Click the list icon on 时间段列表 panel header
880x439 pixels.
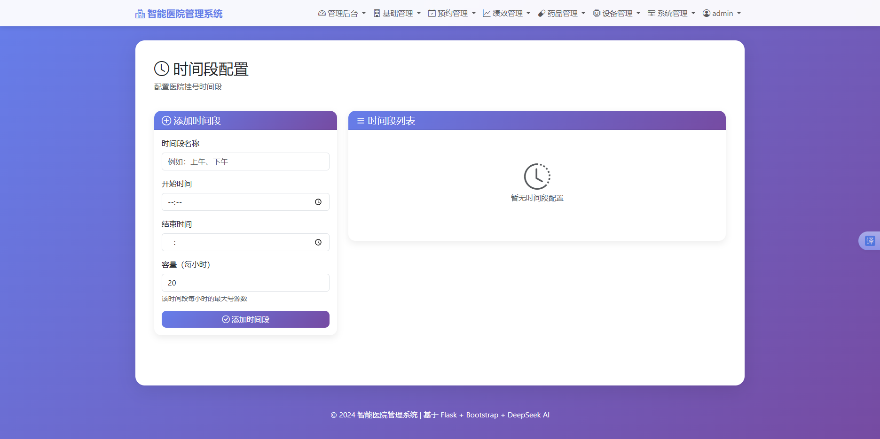pos(361,121)
